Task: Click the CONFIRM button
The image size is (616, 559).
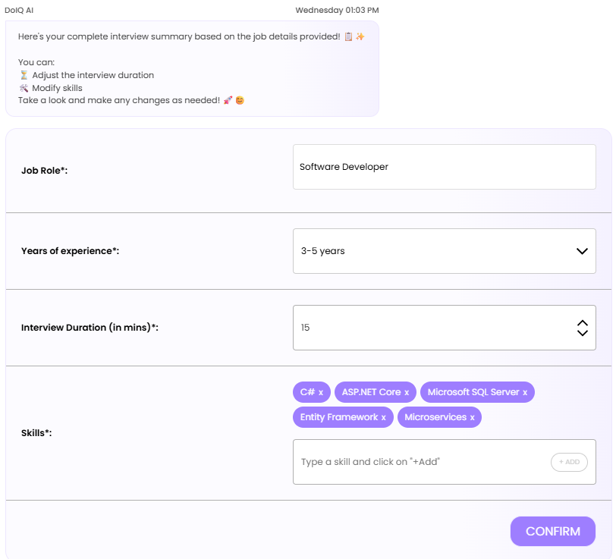Action: tap(553, 531)
